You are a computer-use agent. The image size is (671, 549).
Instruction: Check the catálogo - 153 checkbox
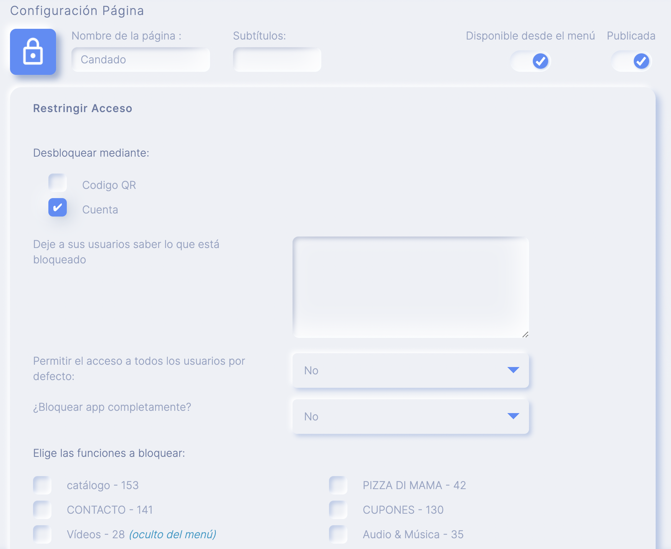[x=42, y=485]
